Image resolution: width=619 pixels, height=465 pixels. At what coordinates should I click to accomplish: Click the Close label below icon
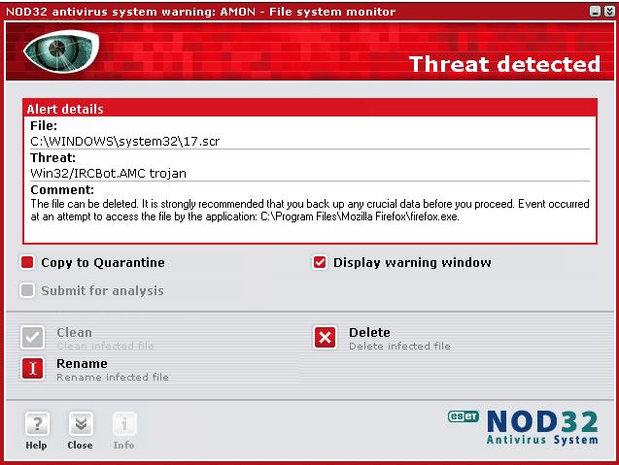coord(80,445)
